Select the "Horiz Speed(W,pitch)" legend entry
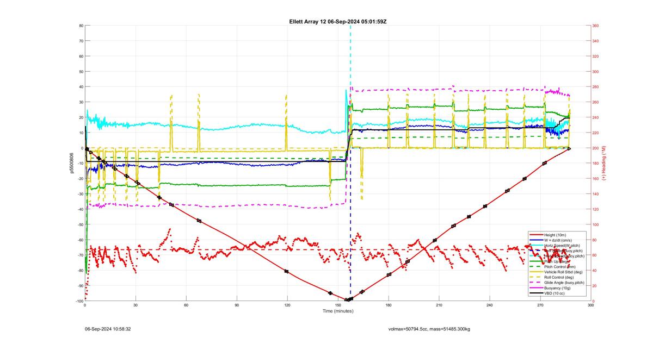This screenshot has height=338, width=653. [x=563, y=246]
